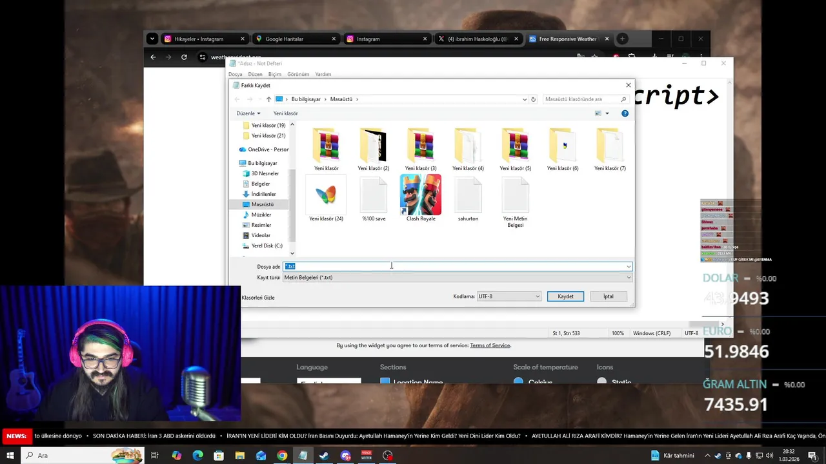826x464 pixels.
Task: Open folder Yeni klasör (3)
Action: [x=420, y=149]
